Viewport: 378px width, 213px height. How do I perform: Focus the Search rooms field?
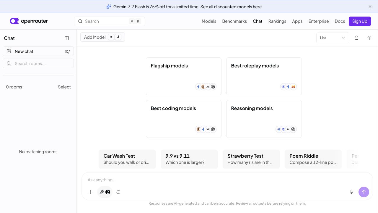[38, 63]
